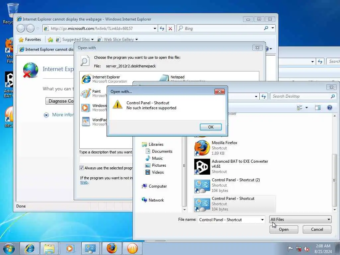The width and height of the screenshot is (340, 255).
Task: Click file list scrollbar down arrow
Action: 335,210
